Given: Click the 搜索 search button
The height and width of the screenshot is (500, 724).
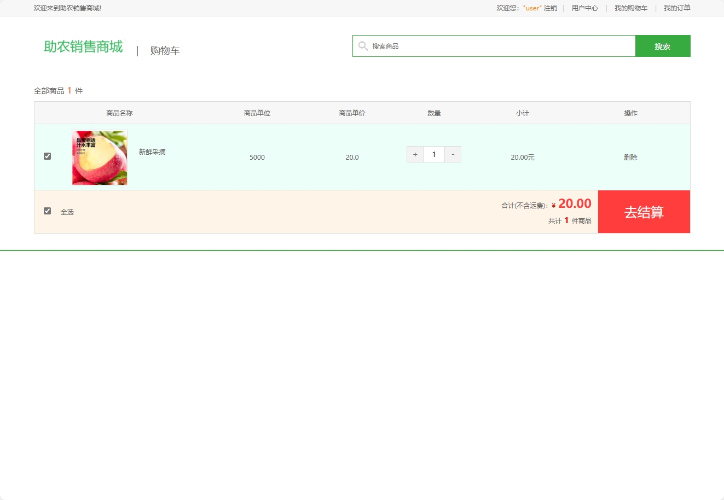Looking at the screenshot, I should point(662,46).
